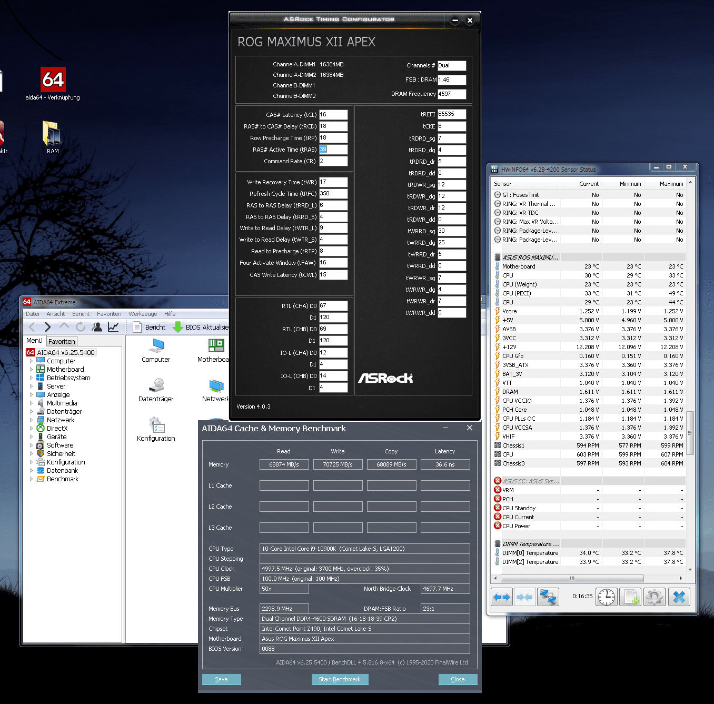Select the RAM folder on the desktop

coord(52,137)
